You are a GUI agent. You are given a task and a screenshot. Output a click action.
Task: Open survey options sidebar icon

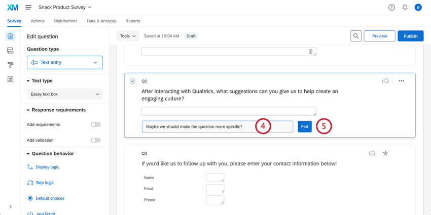(x=10, y=79)
